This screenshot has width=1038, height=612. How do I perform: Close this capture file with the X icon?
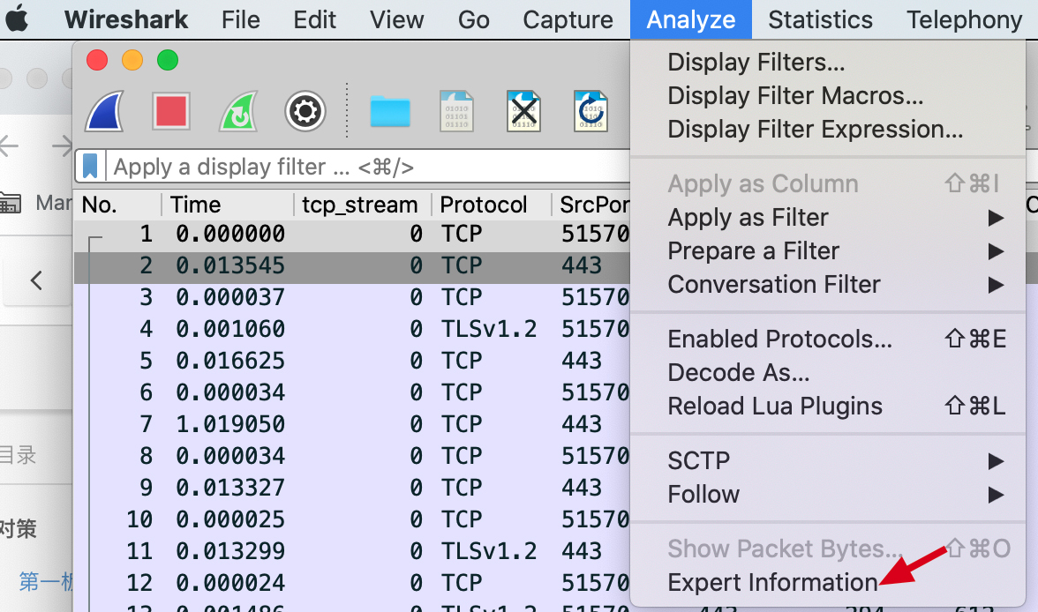524,112
